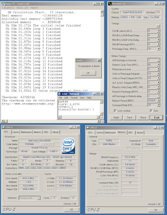Open the Performance Level dropdown
This screenshot has width=167, height=215.
(x=158, y=69)
